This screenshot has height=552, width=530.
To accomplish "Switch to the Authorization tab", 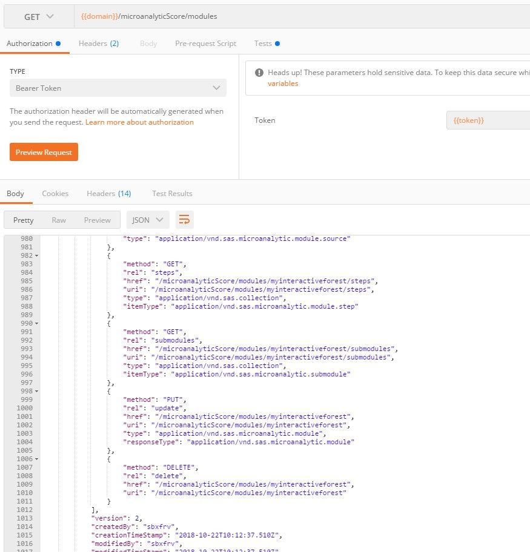I will pos(30,44).
